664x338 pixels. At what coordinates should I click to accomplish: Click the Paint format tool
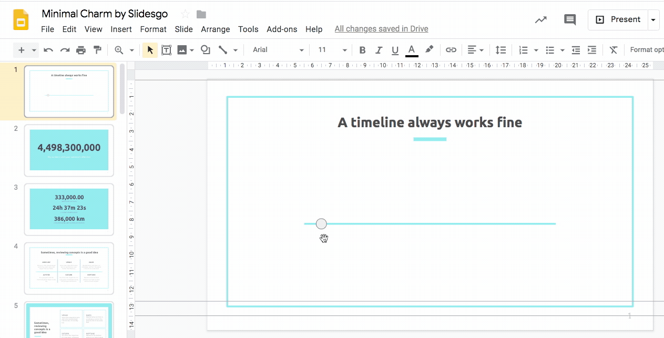[97, 50]
